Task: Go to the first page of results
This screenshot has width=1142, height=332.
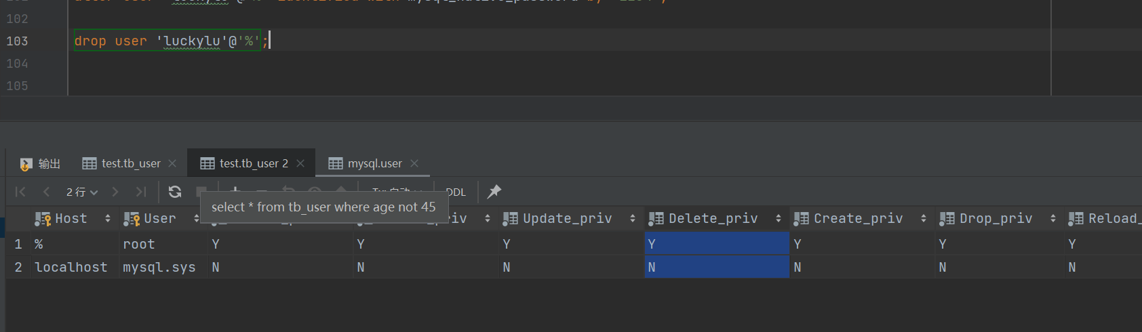Action: coord(20,192)
